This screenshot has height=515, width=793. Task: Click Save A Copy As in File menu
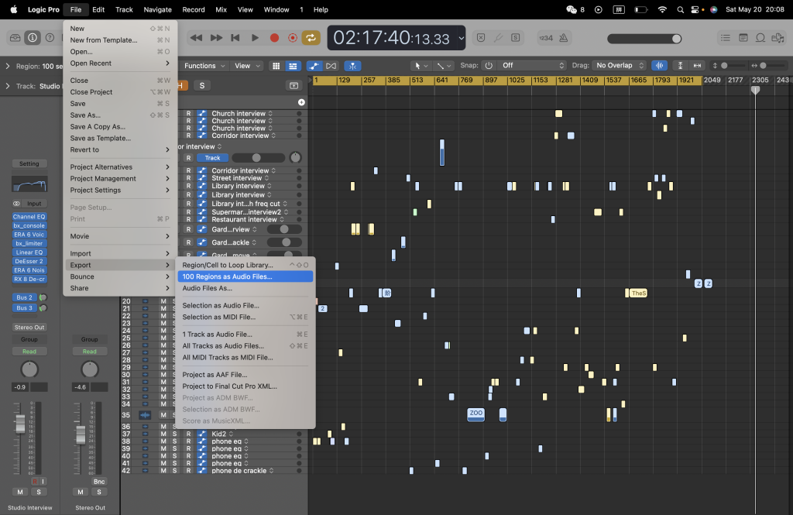(x=120, y=126)
